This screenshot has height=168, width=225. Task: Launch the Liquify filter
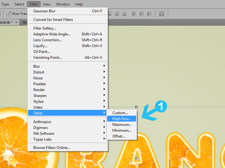(x=68, y=46)
